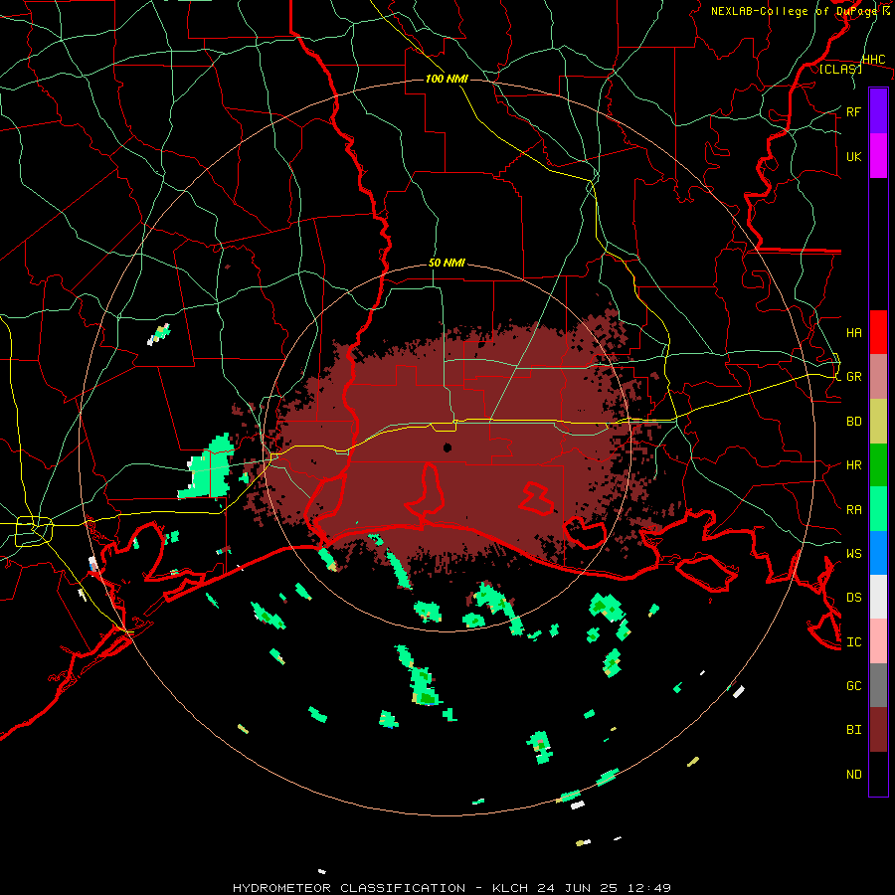
Task: Click the [CLAS] units label
Action: (840, 69)
